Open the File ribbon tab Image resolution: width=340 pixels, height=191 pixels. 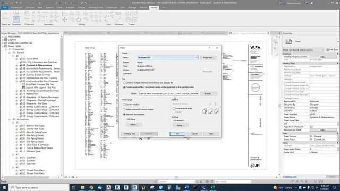[x=4, y=7]
